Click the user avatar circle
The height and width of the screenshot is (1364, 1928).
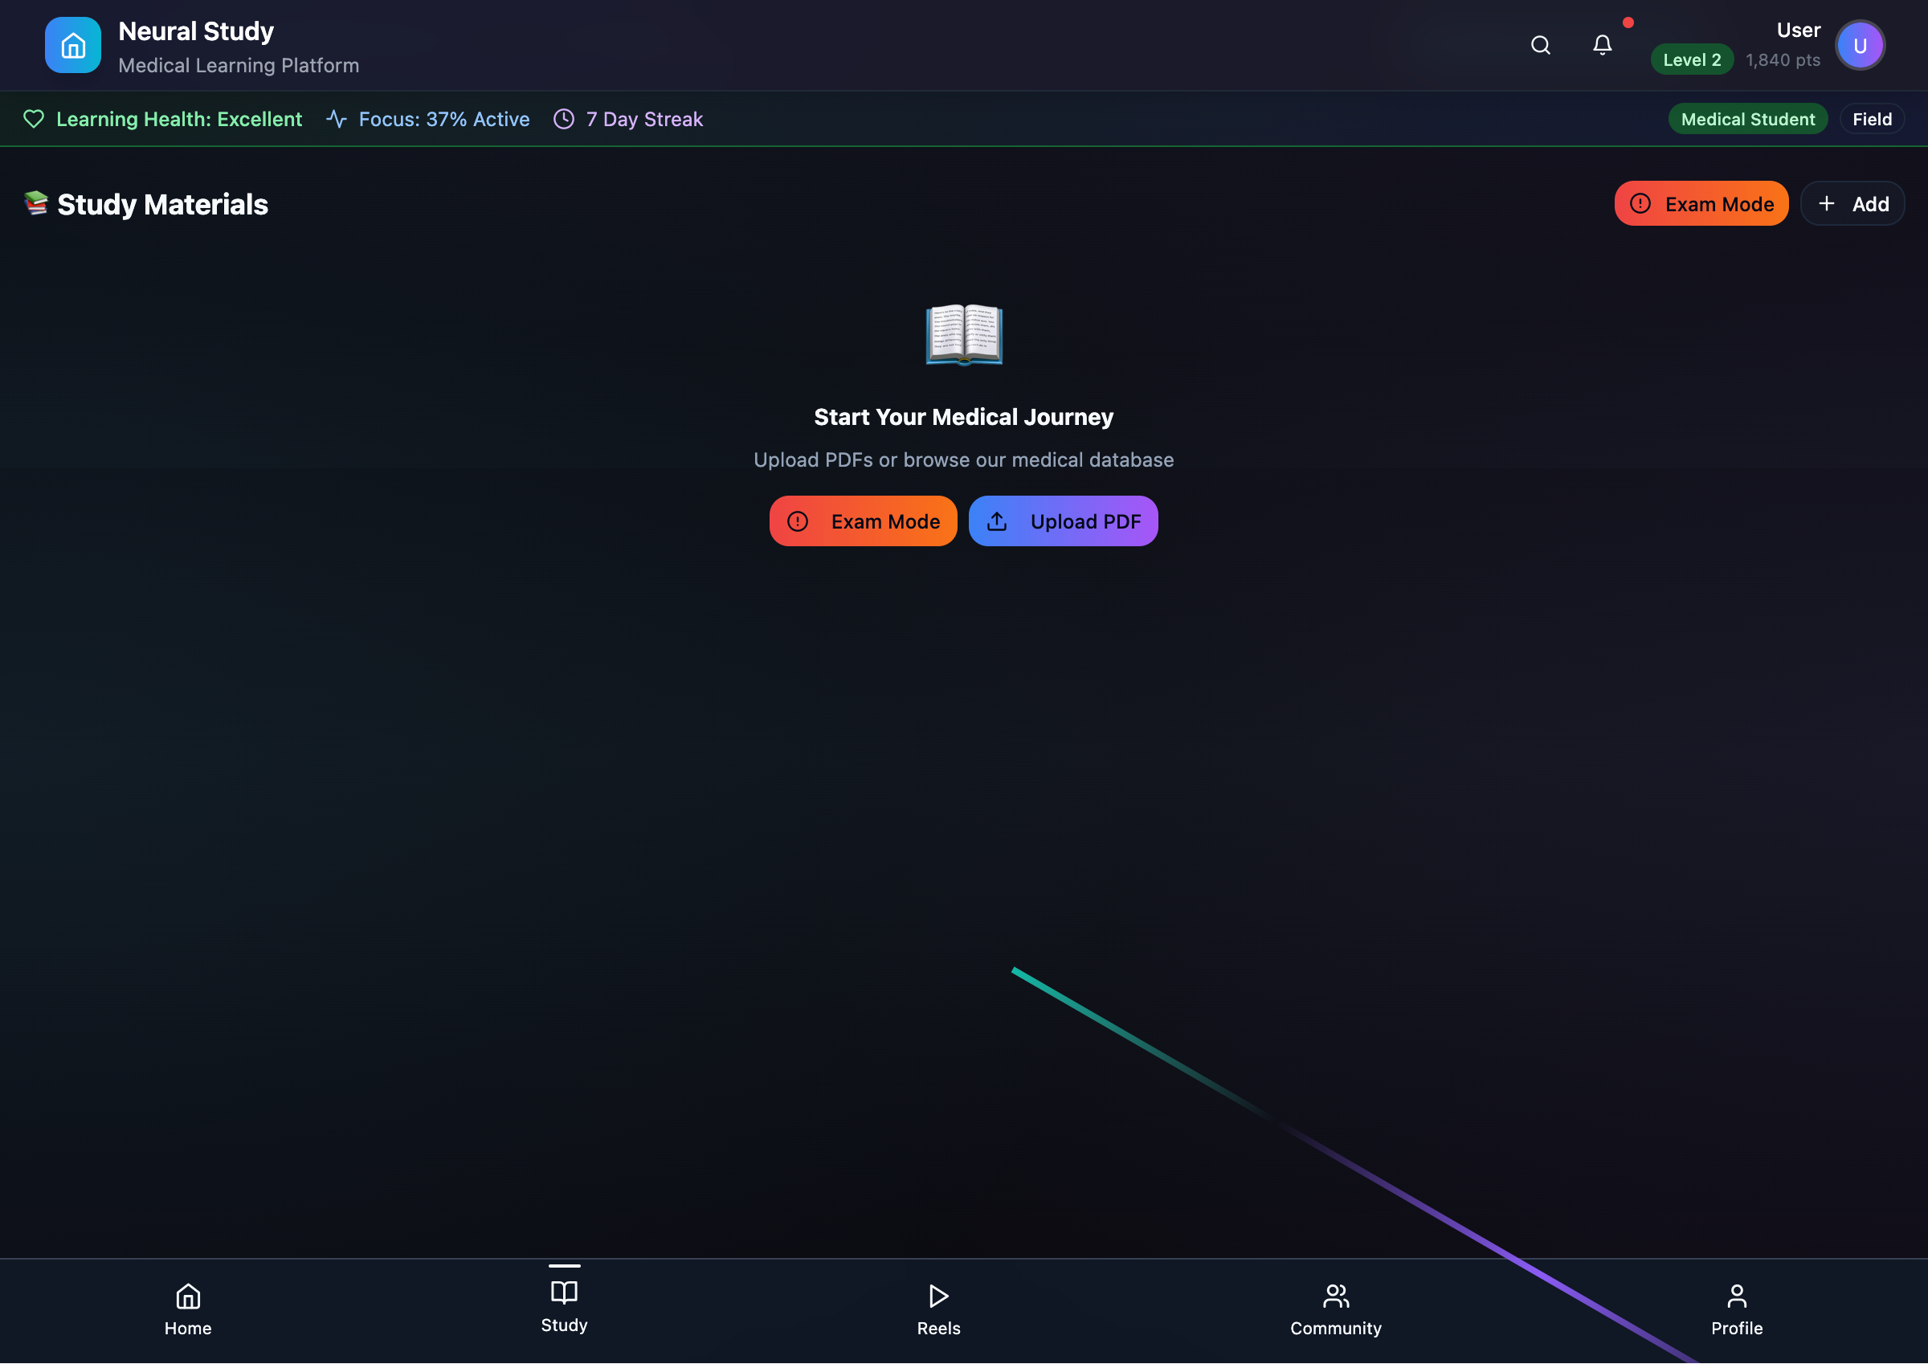click(1859, 45)
